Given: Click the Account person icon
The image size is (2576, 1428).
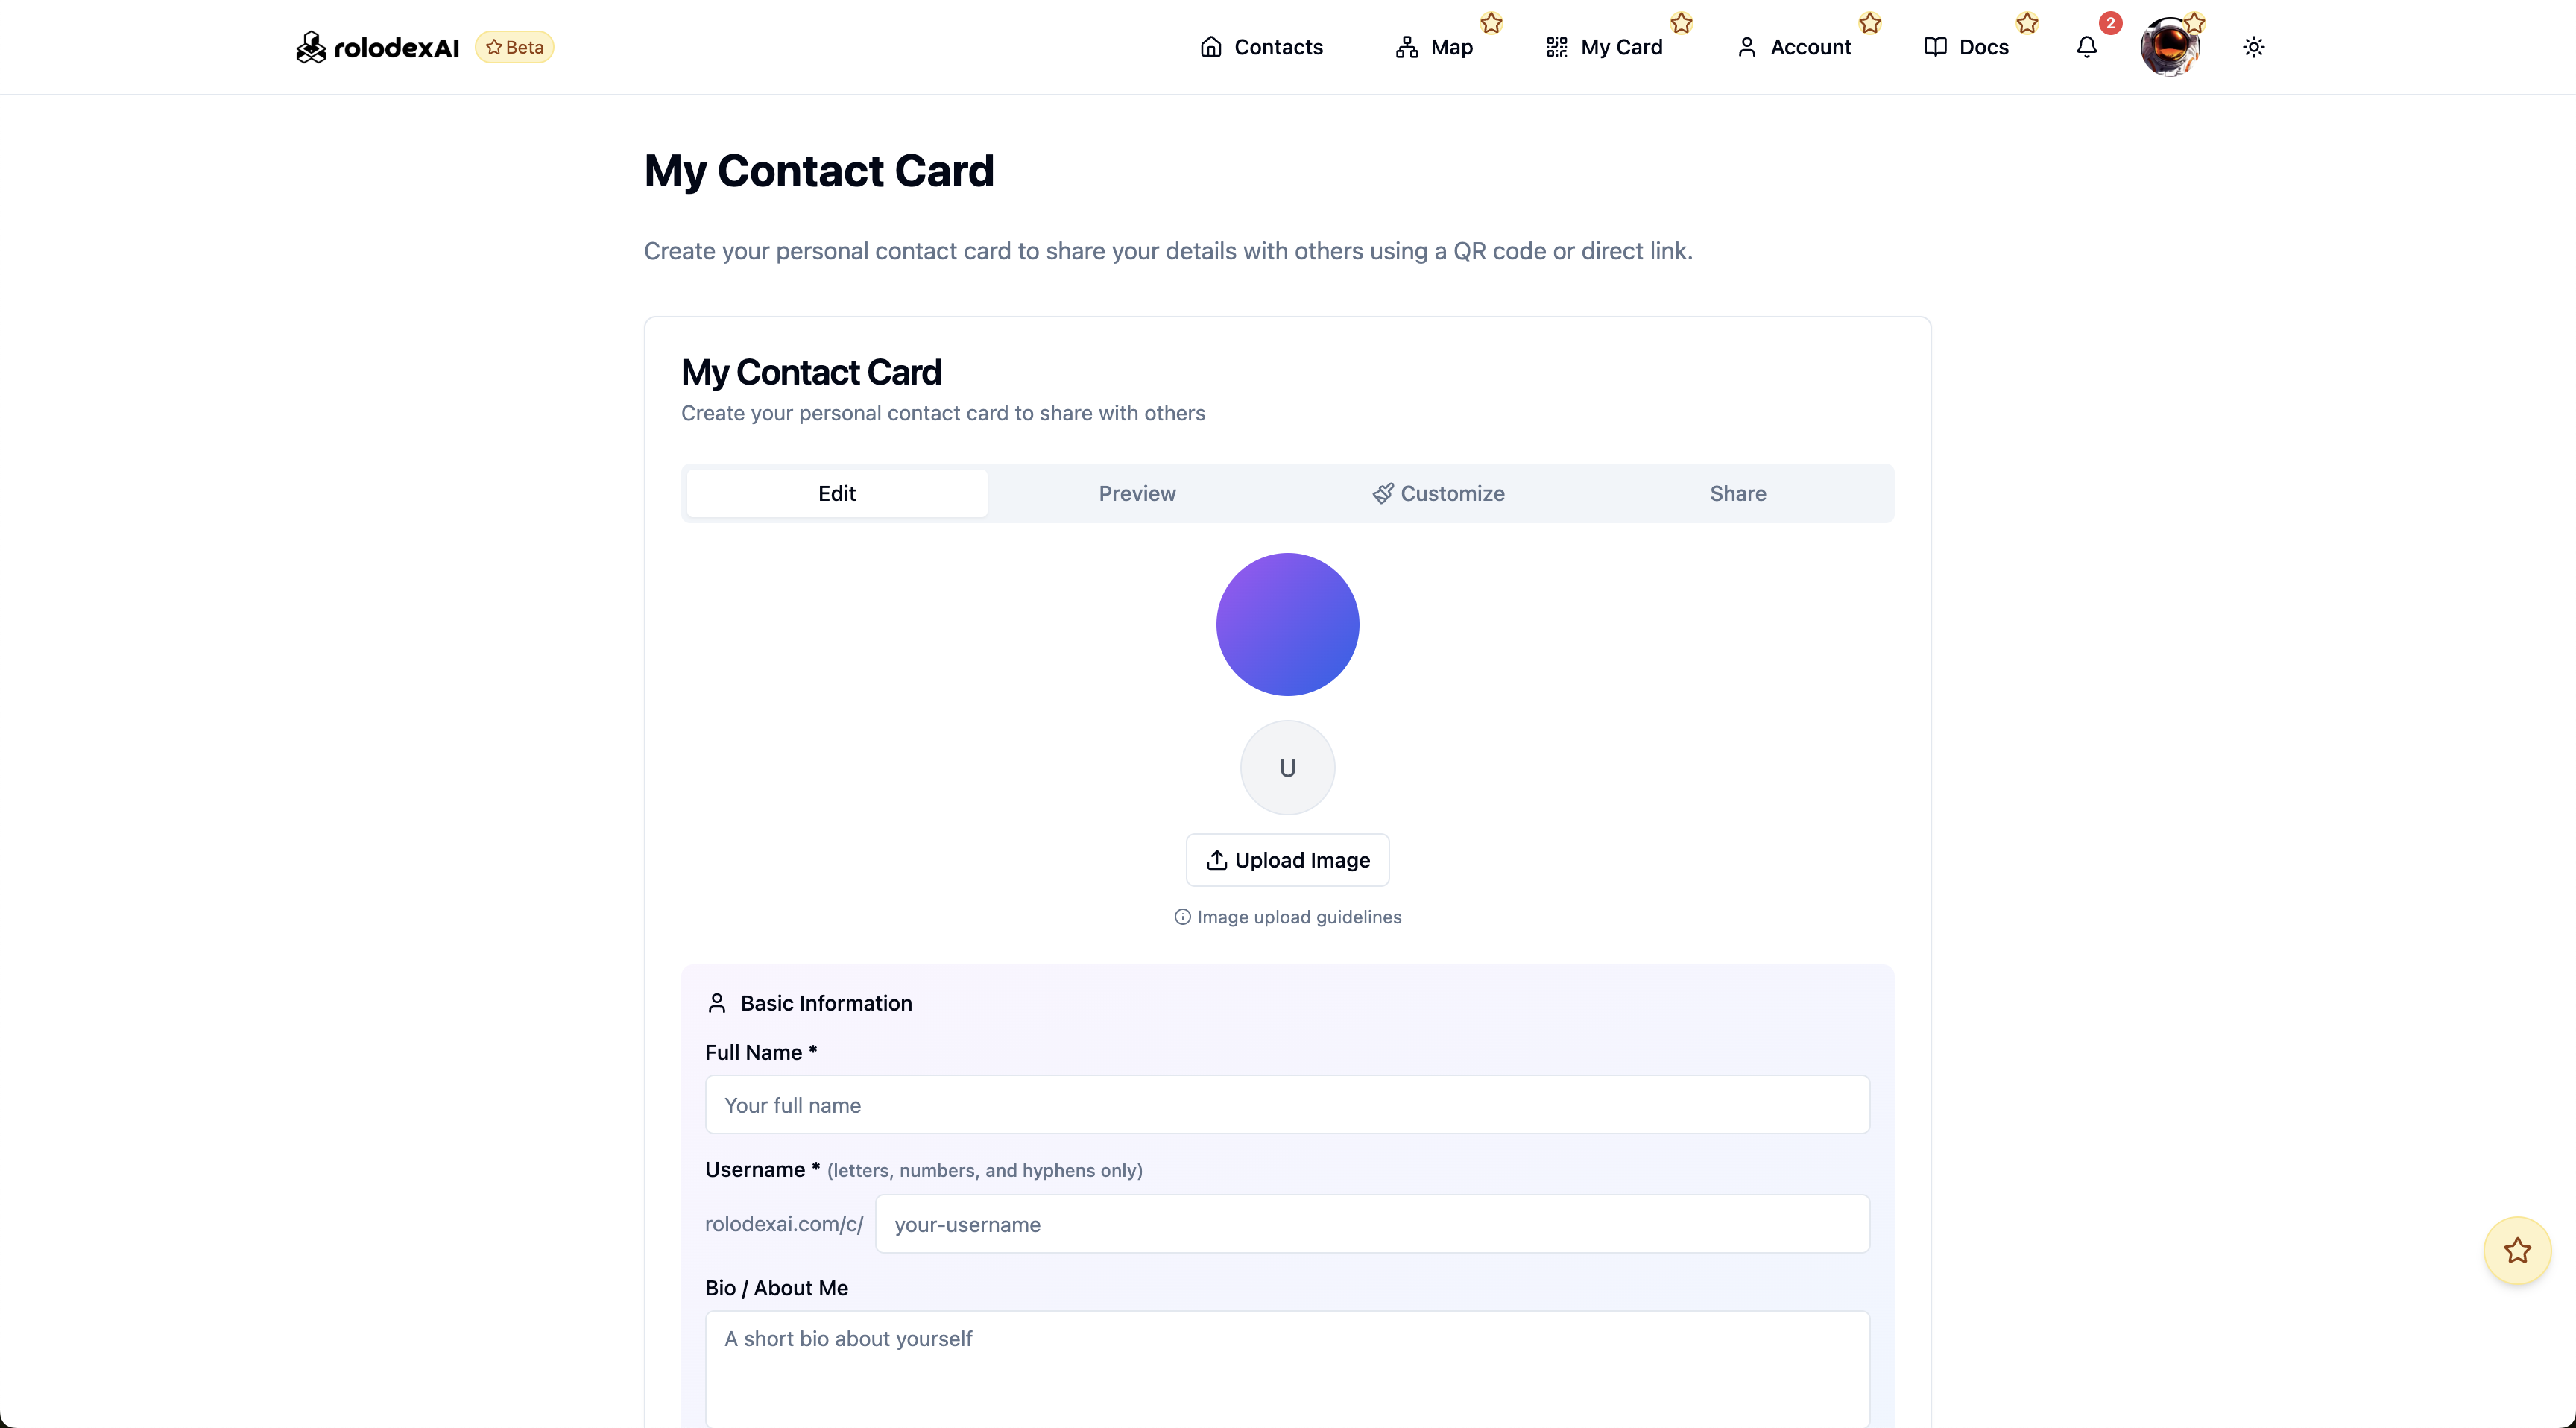Looking at the screenshot, I should (x=1747, y=46).
